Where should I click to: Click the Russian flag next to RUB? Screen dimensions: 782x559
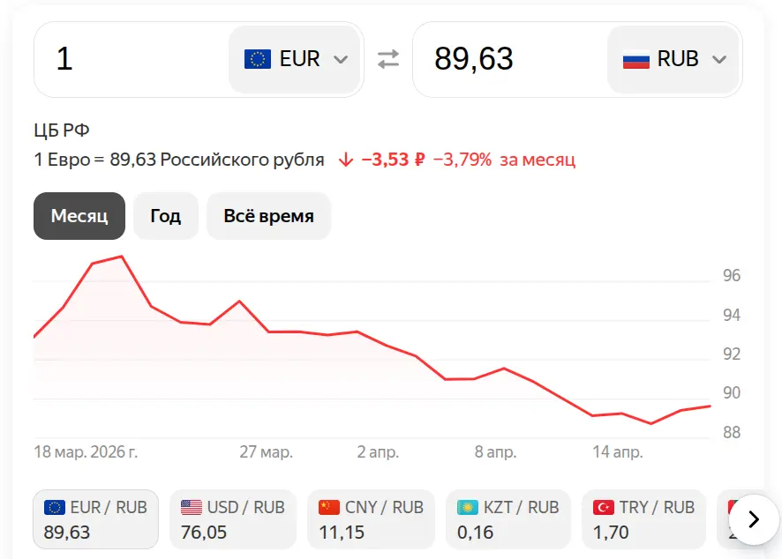(x=635, y=59)
